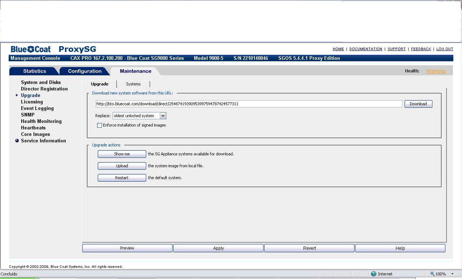Select the Maintenance tab
The height and width of the screenshot is (279, 462).
135,71
